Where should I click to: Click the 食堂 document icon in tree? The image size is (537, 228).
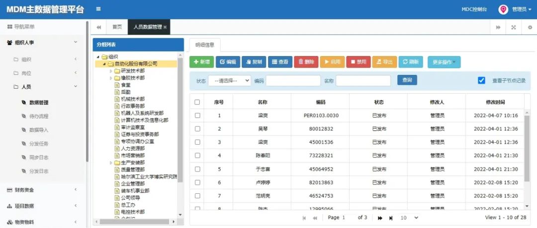click(117, 85)
